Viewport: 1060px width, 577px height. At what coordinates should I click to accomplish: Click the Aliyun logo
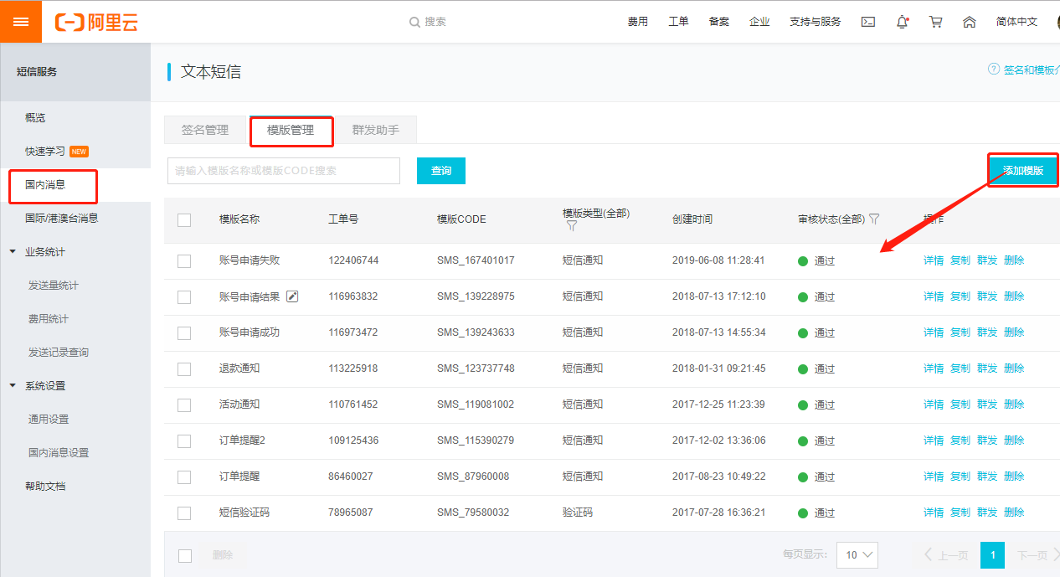click(96, 22)
